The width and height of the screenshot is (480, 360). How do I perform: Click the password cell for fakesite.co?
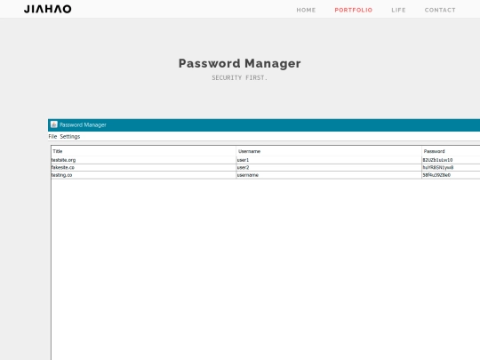click(x=451, y=167)
